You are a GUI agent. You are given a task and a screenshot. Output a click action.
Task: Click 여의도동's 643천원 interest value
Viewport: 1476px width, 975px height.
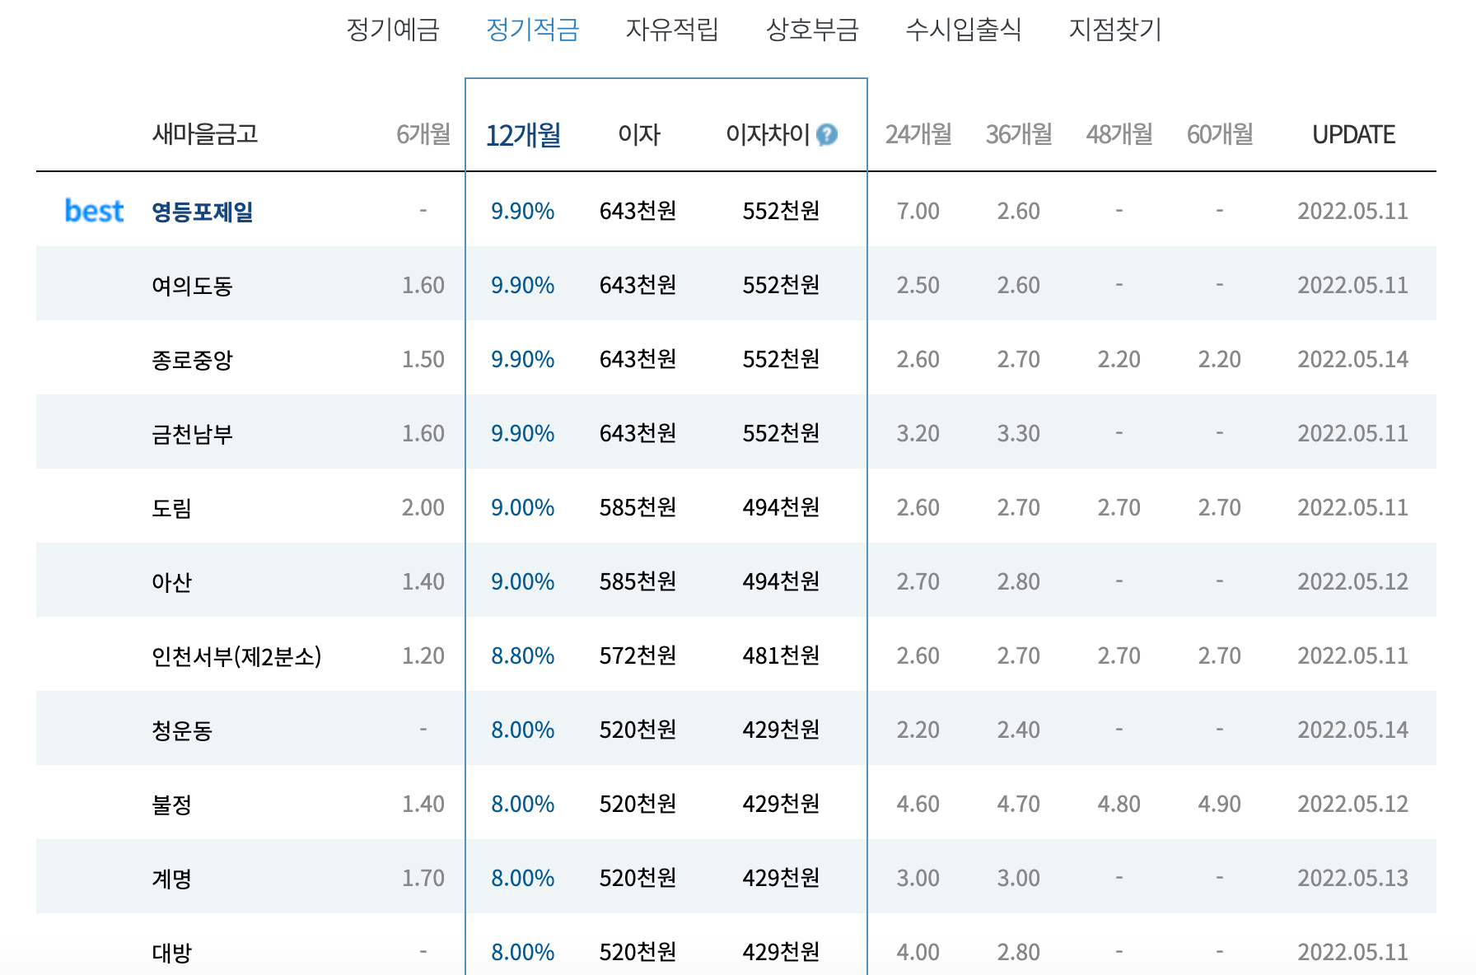click(638, 285)
